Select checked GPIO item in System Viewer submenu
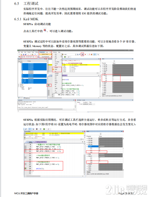The height and width of the screenshot is (197, 149). point(57,69)
